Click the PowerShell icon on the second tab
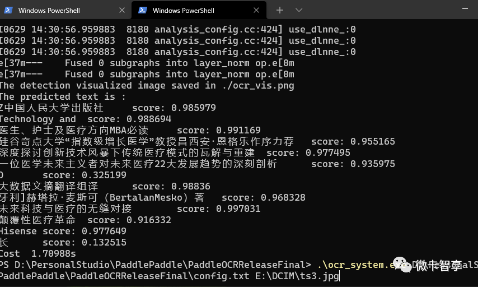Viewport: 478px width, 287px height. pyautogui.click(x=142, y=10)
